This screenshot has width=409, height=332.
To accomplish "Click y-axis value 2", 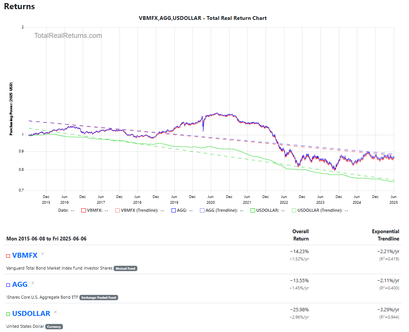I will point(23,27).
